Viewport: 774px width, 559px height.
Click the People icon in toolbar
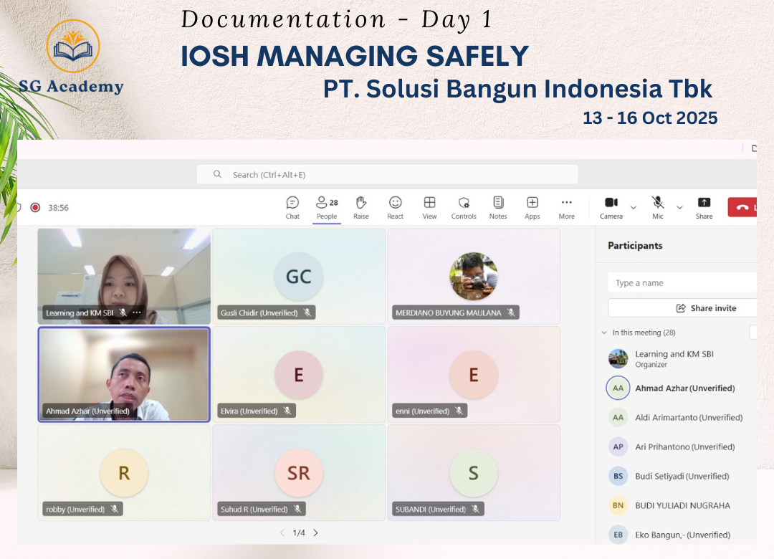pyautogui.click(x=327, y=207)
